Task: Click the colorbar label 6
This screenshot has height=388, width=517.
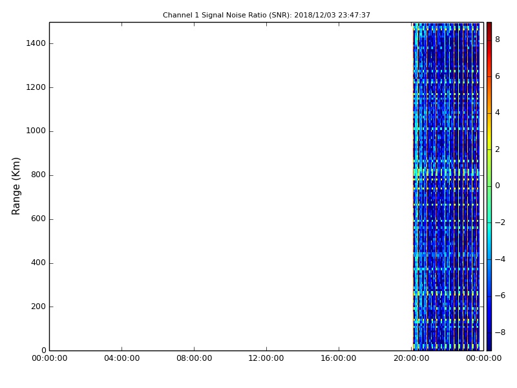Action: 498,76
